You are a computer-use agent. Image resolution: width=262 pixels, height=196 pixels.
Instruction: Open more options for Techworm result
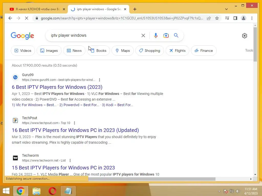coord(70,161)
